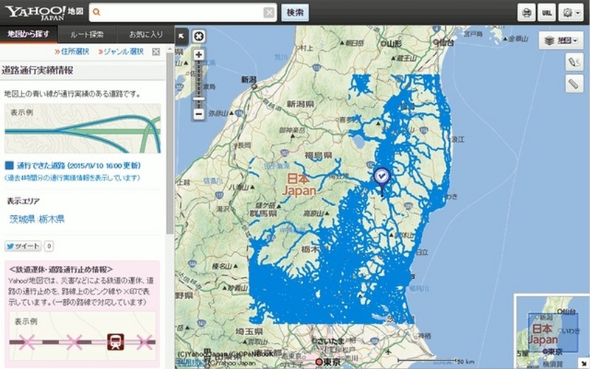Viewport: 590px width, 369px height.
Task: Close the side panel info box
Action: pyautogui.click(x=156, y=52)
